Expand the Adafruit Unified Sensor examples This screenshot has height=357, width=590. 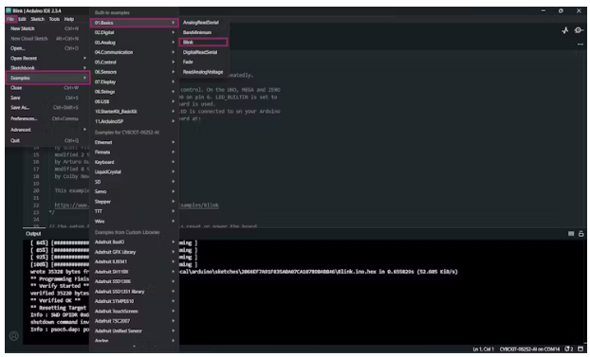pos(135,331)
